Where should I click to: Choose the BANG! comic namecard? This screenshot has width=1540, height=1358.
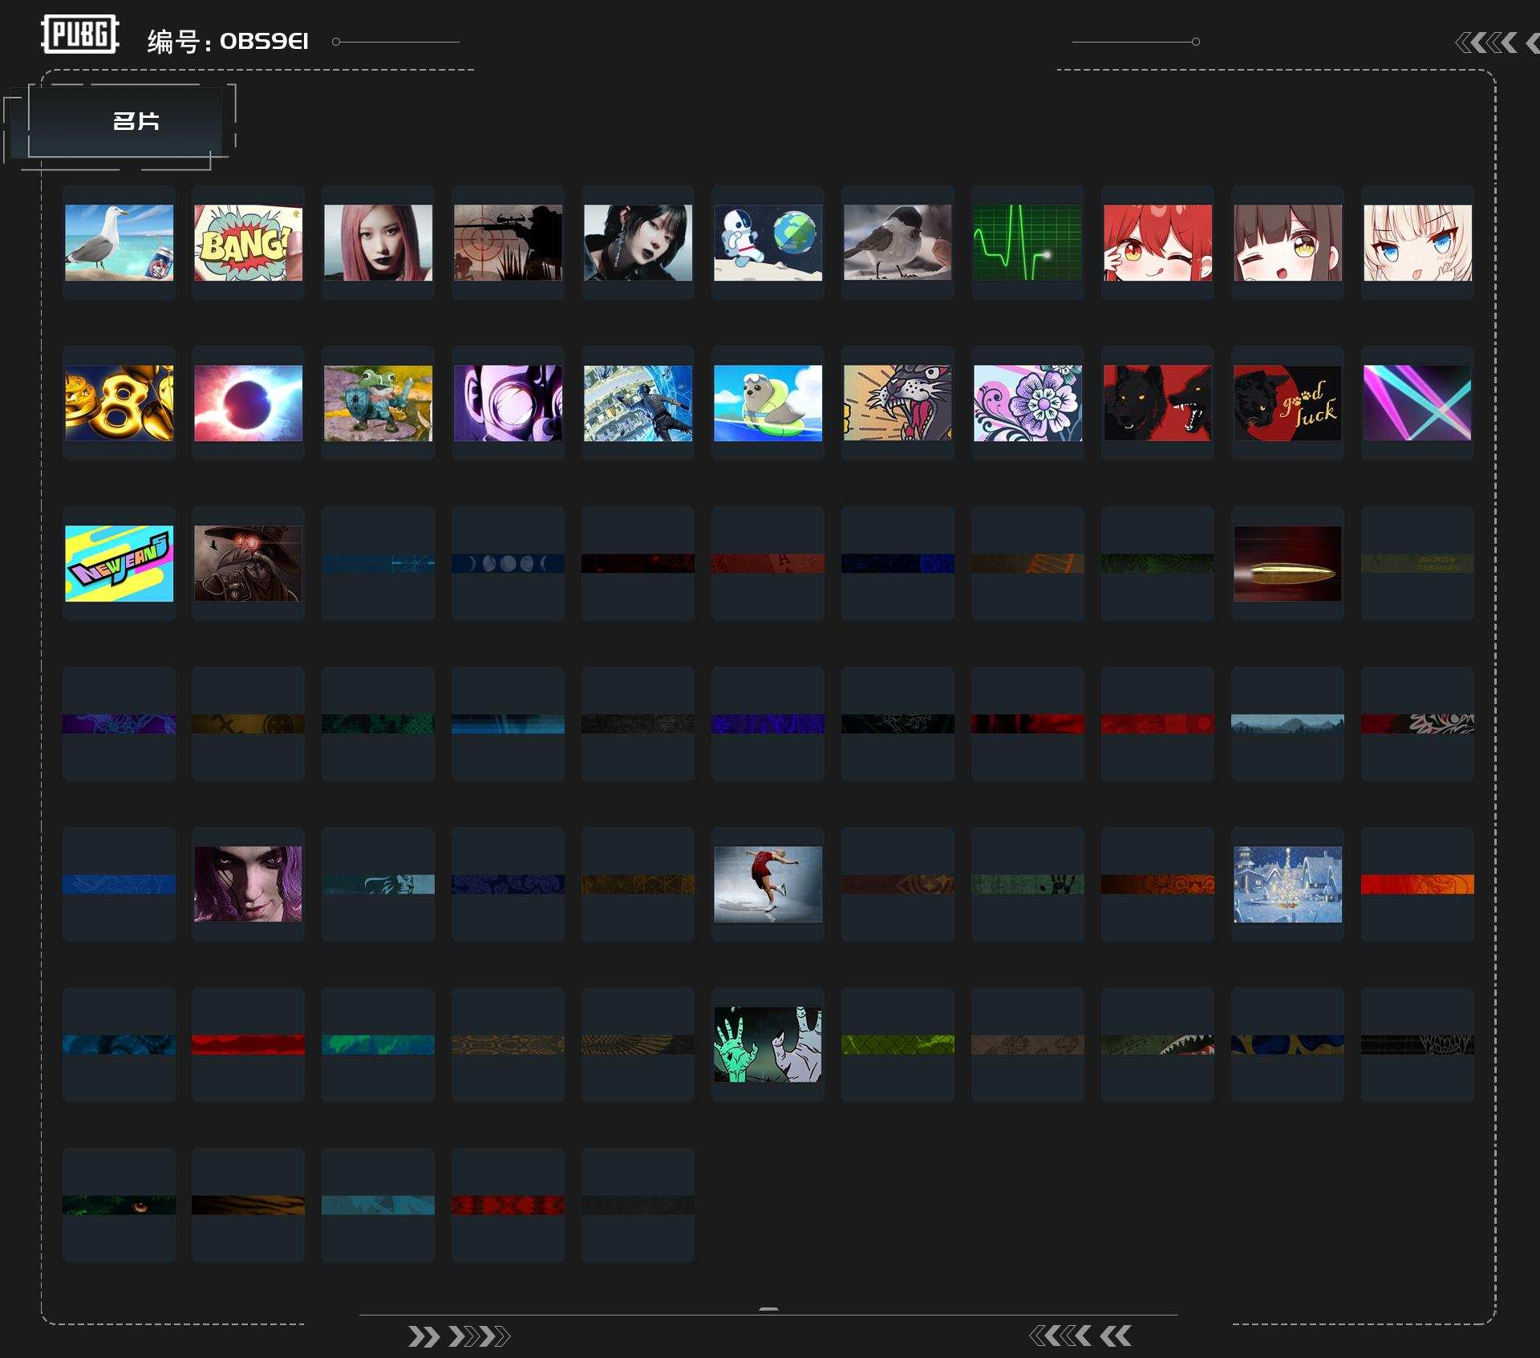pyautogui.click(x=248, y=242)
